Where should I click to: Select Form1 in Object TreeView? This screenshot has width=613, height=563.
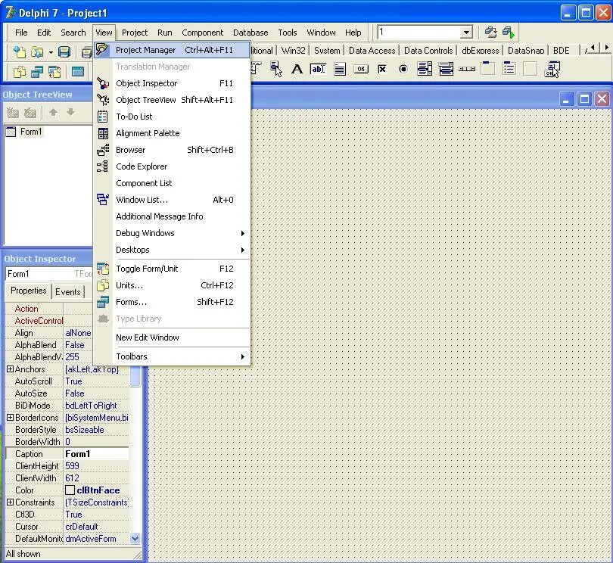[30, 132]
